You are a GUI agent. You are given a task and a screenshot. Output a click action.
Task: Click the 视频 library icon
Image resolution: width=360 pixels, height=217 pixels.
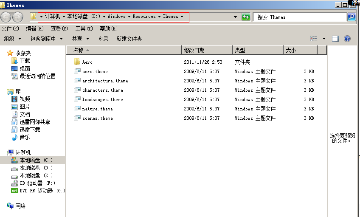coord(14,99)
